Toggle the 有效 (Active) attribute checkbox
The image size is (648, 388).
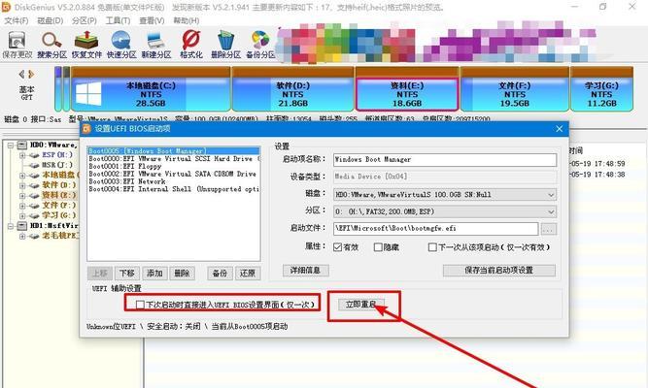(338, 247)
